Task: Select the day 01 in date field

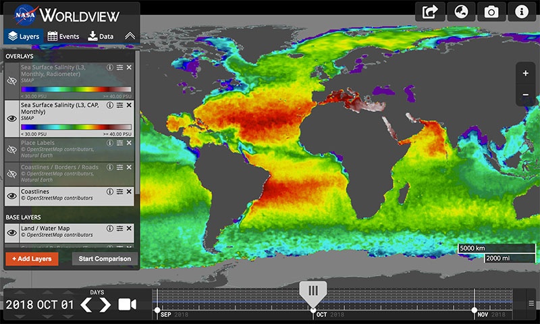Action: [x=67, y=304]
